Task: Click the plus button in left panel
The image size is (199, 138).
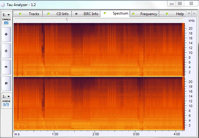Action: pos(6,34)
